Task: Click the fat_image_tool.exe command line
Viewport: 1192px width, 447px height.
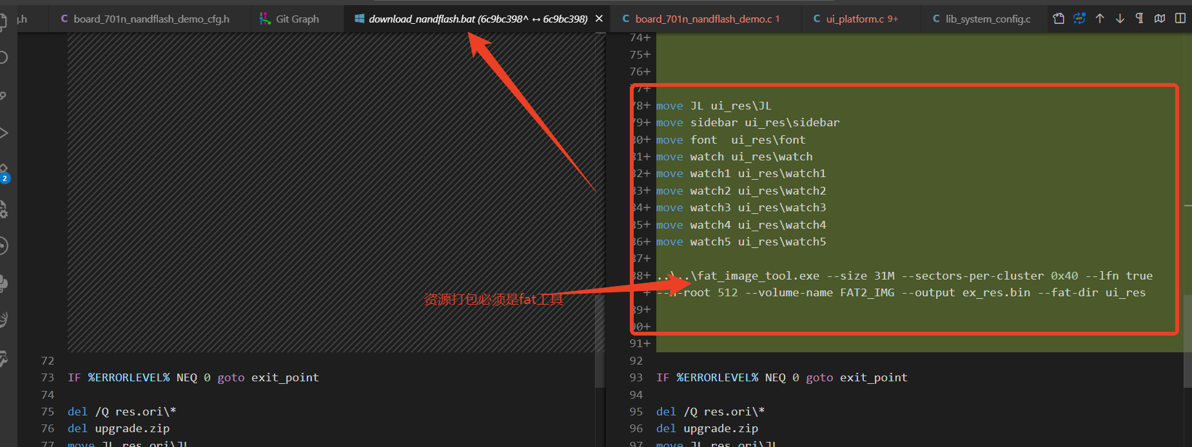Action: 904,276
